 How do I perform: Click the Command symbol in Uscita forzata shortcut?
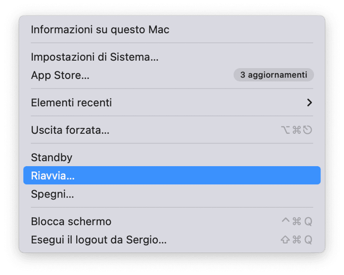(x=297, y=130)
